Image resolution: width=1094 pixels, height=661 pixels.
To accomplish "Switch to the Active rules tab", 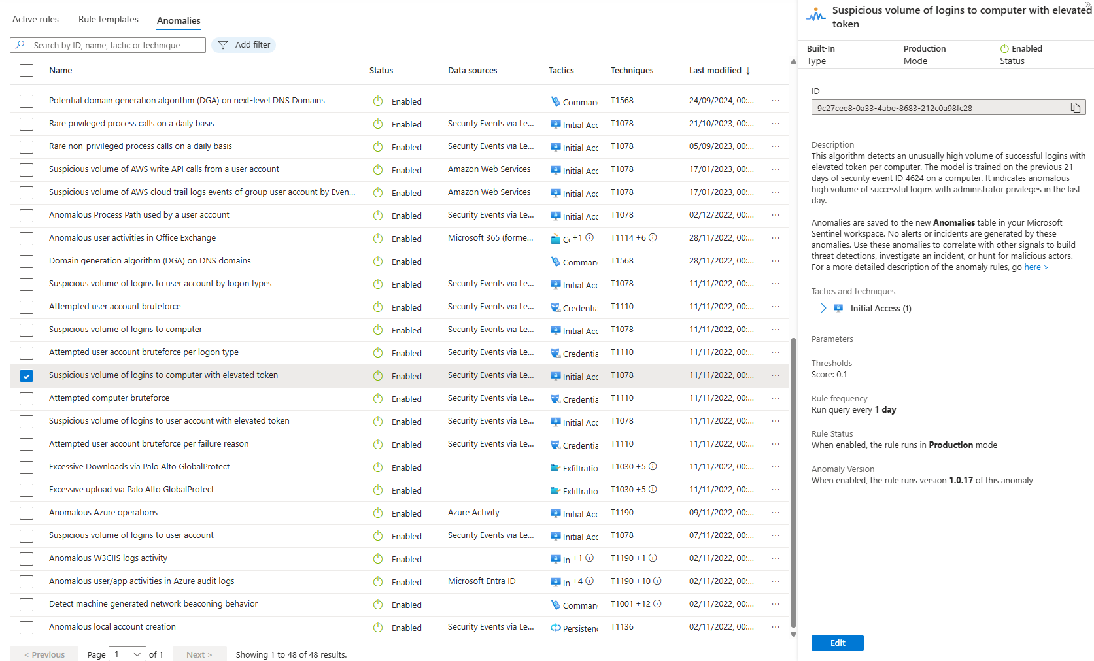I will [35, 19].
